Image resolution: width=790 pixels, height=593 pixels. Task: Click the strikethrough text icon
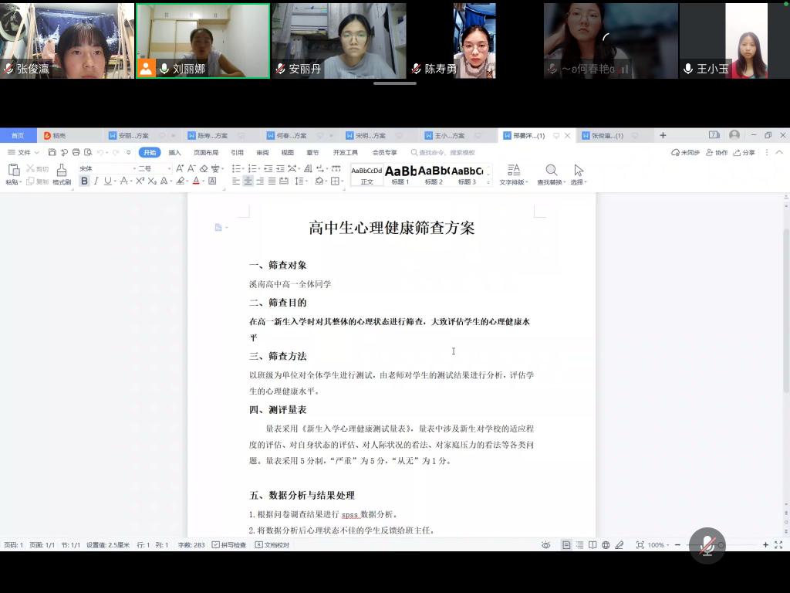pos(124,181)
